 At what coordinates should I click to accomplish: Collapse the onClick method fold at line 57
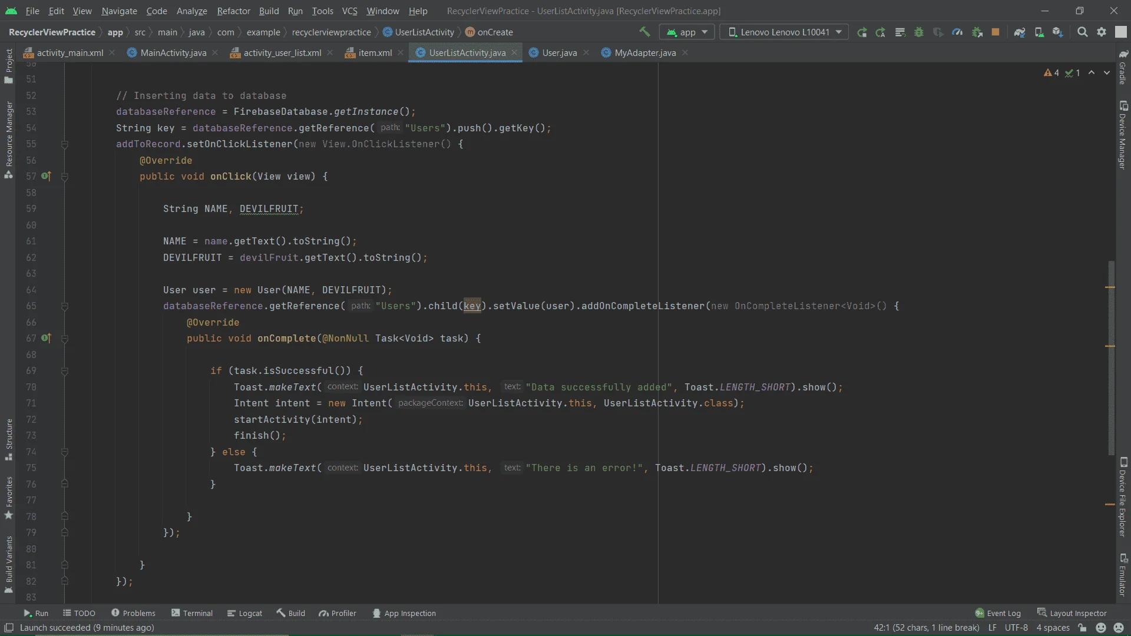65,177
